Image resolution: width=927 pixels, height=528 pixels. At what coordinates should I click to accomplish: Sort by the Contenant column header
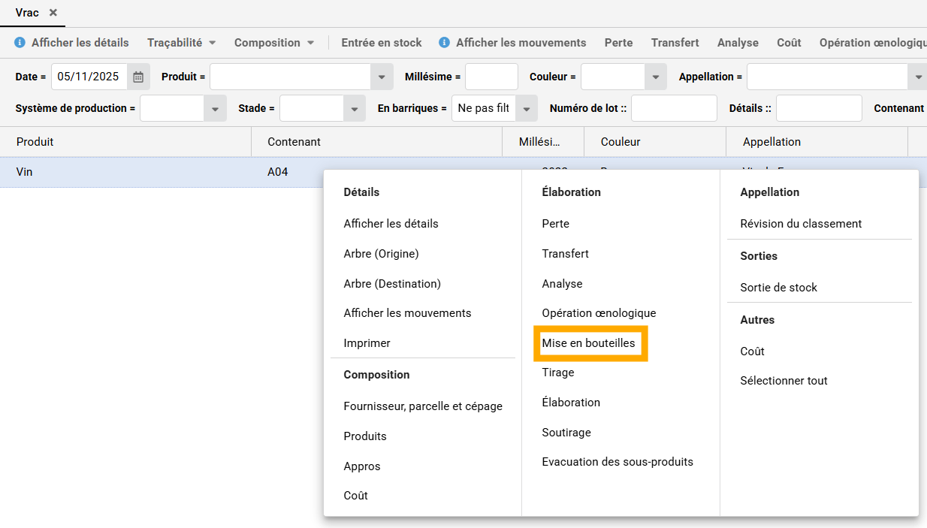[x=294, y=142]
